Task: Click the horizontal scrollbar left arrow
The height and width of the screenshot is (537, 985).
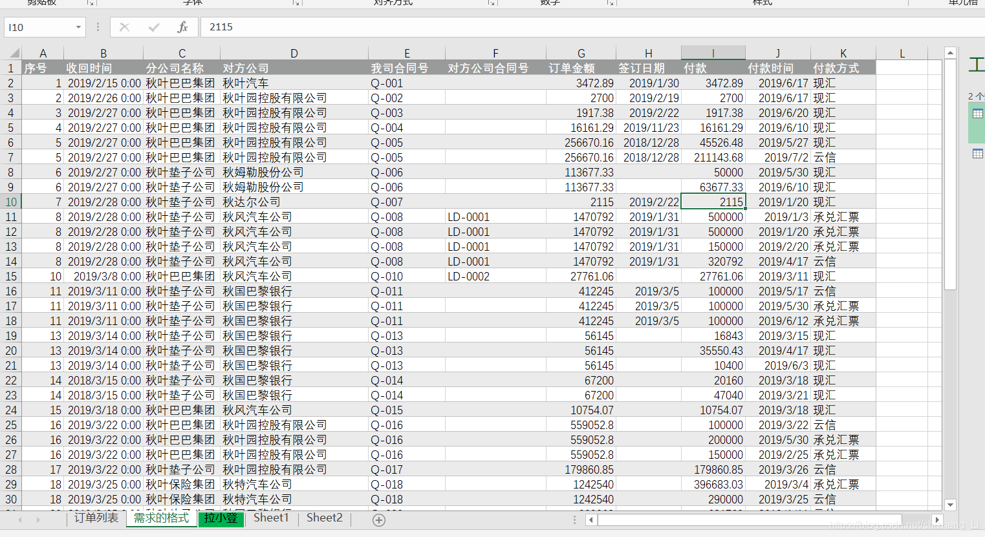Action: pos(592,520)
